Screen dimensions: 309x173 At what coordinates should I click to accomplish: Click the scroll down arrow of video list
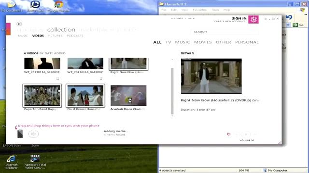coord(172,116)
